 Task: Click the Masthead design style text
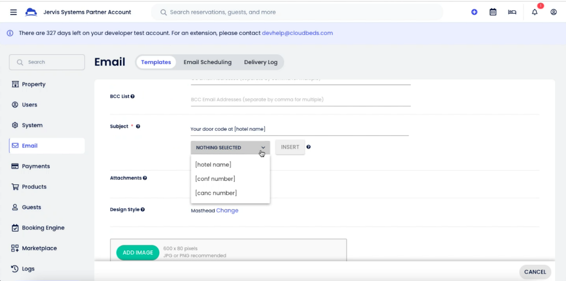coord(203,211)
